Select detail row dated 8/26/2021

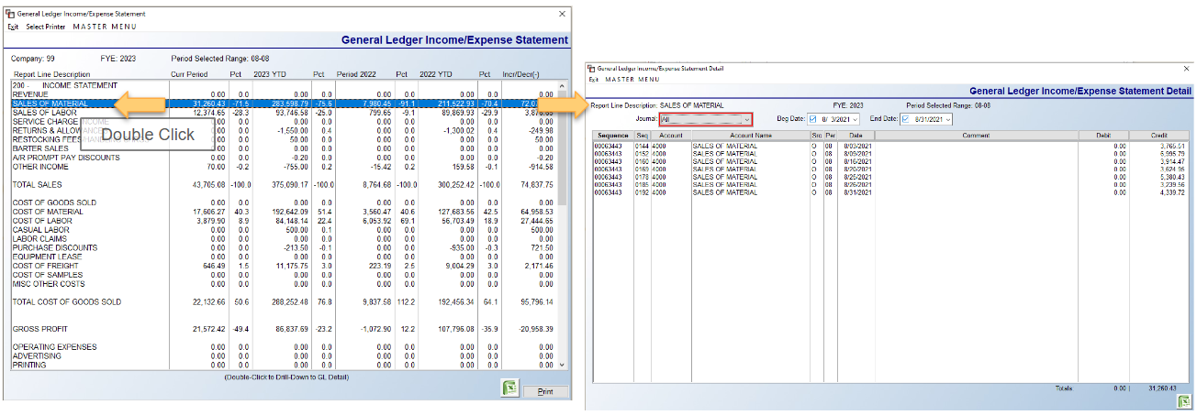(890, 184)
